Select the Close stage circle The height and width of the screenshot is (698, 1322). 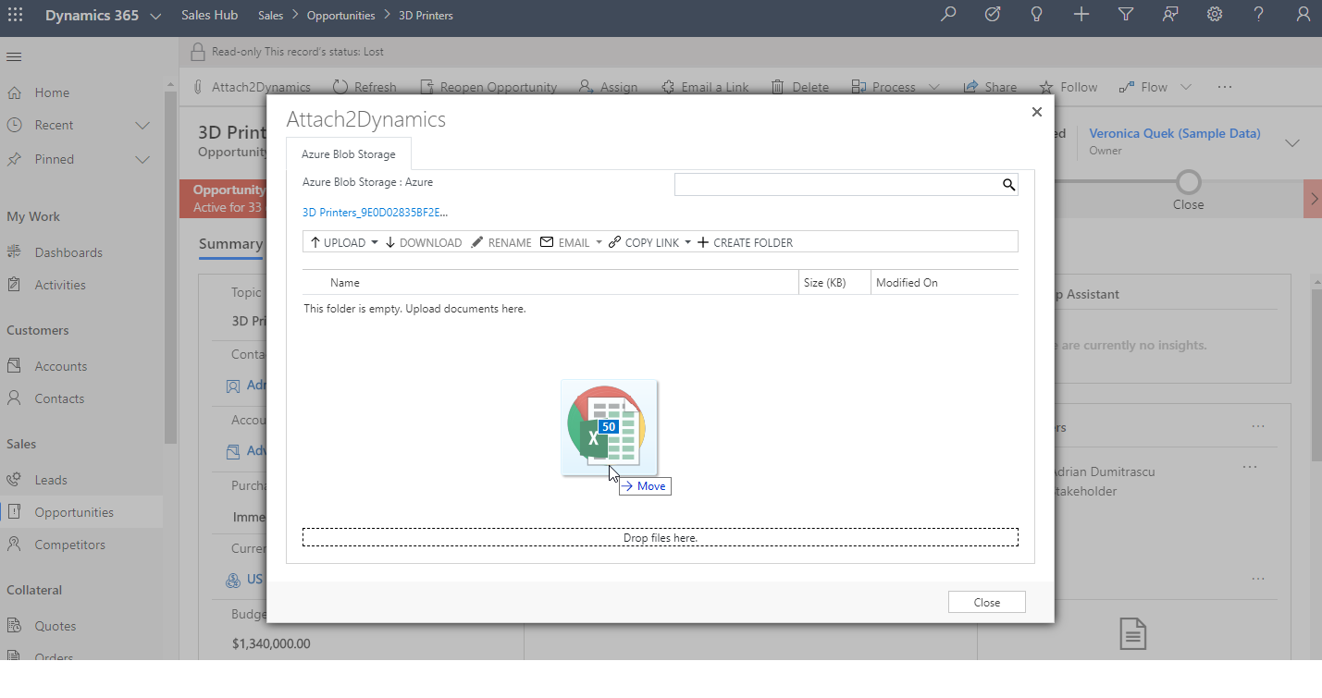pyautogui.click(x=1189, y=181)
